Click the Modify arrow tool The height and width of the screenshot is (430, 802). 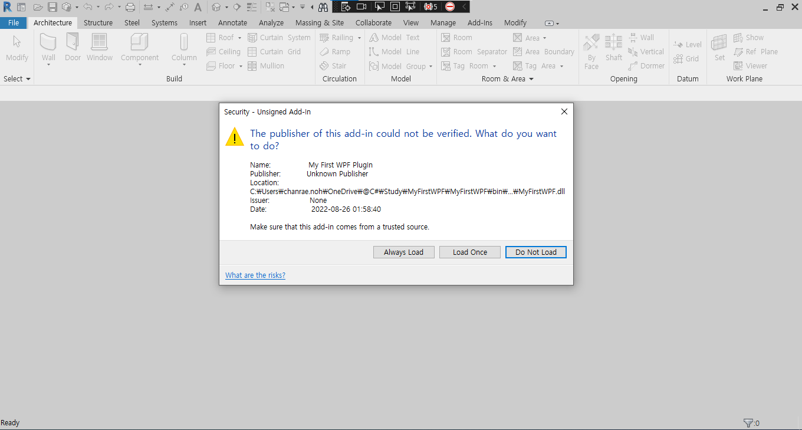pyautogui.click(x=17, y=47)
